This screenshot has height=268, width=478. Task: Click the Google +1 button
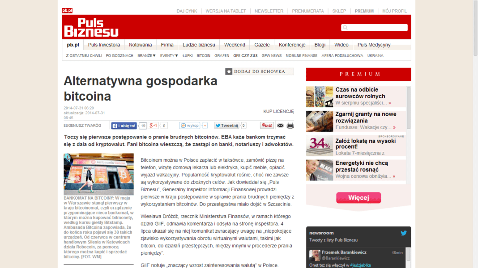point(154,126)
